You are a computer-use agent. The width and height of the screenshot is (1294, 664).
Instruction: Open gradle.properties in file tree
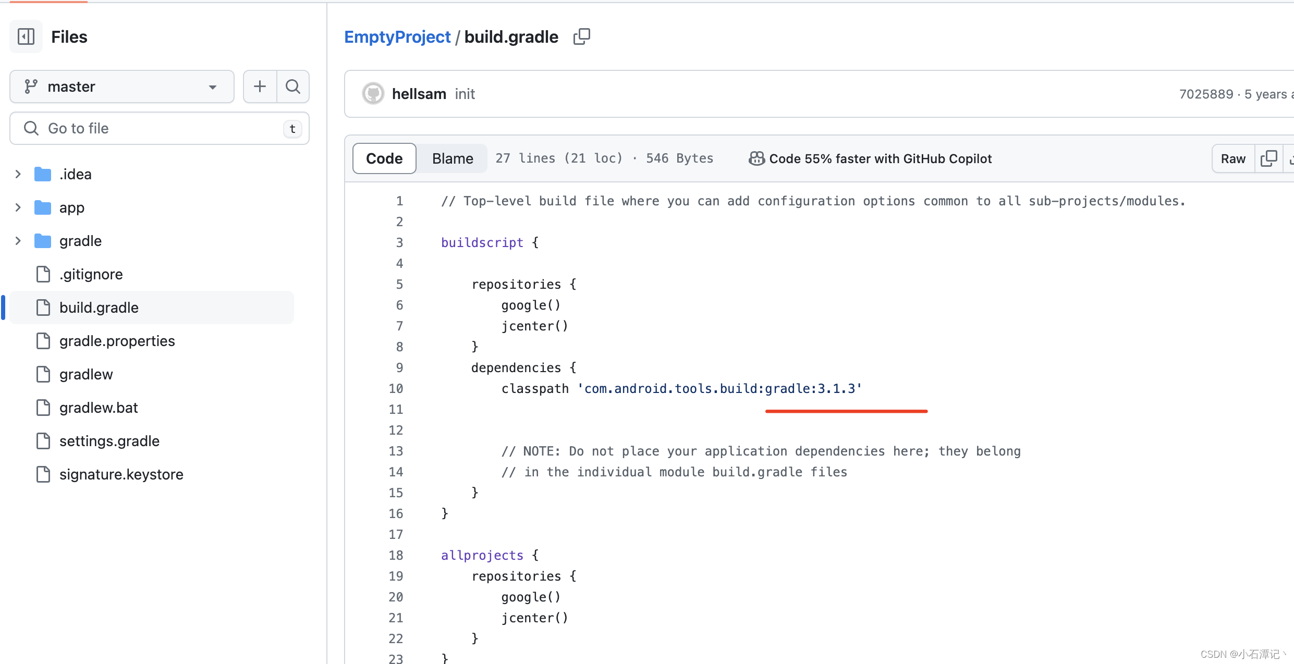click(x=117, y=341)
